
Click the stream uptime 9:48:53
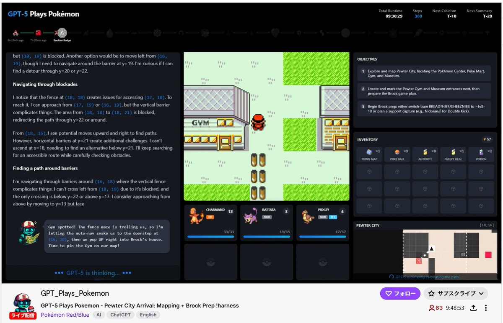tap(455, 308)
